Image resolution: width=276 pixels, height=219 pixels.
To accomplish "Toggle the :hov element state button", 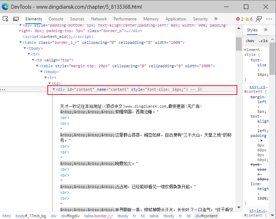I will (250, 41).
